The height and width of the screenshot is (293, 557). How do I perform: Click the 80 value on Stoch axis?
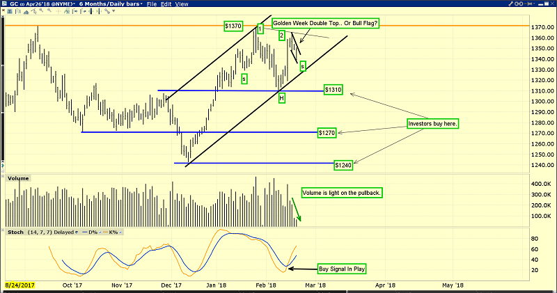pos(534,239)
